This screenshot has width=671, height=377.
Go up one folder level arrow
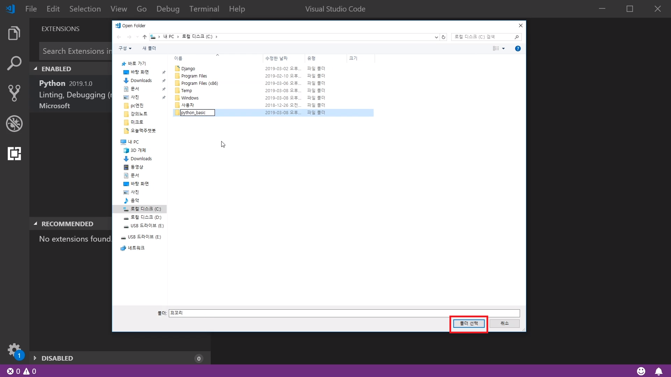click(144, 37)
